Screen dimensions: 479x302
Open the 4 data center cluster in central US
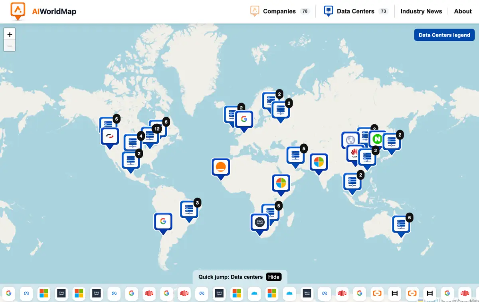coord(132,143)
